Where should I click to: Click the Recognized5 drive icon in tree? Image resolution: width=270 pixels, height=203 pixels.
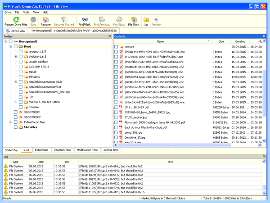16,41
